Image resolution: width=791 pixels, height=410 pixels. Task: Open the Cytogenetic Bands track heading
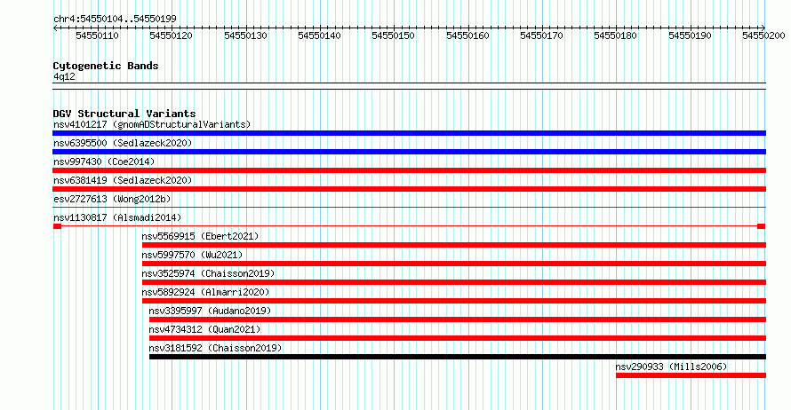pyautogui.click(x=106, y=66)
